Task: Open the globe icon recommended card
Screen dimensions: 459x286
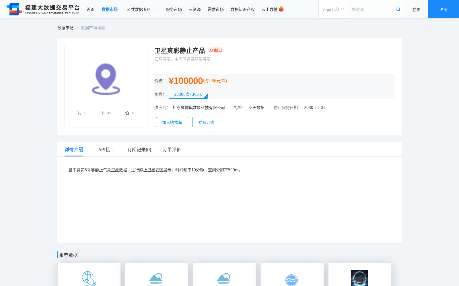Action: click(x=89, y=275)
